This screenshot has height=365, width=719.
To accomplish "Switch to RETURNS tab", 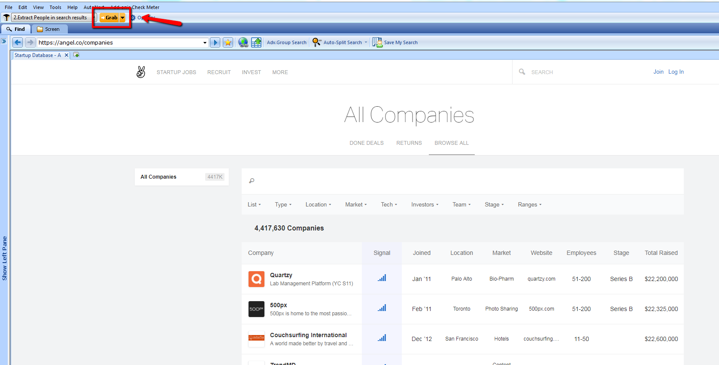I will point(409,143).
